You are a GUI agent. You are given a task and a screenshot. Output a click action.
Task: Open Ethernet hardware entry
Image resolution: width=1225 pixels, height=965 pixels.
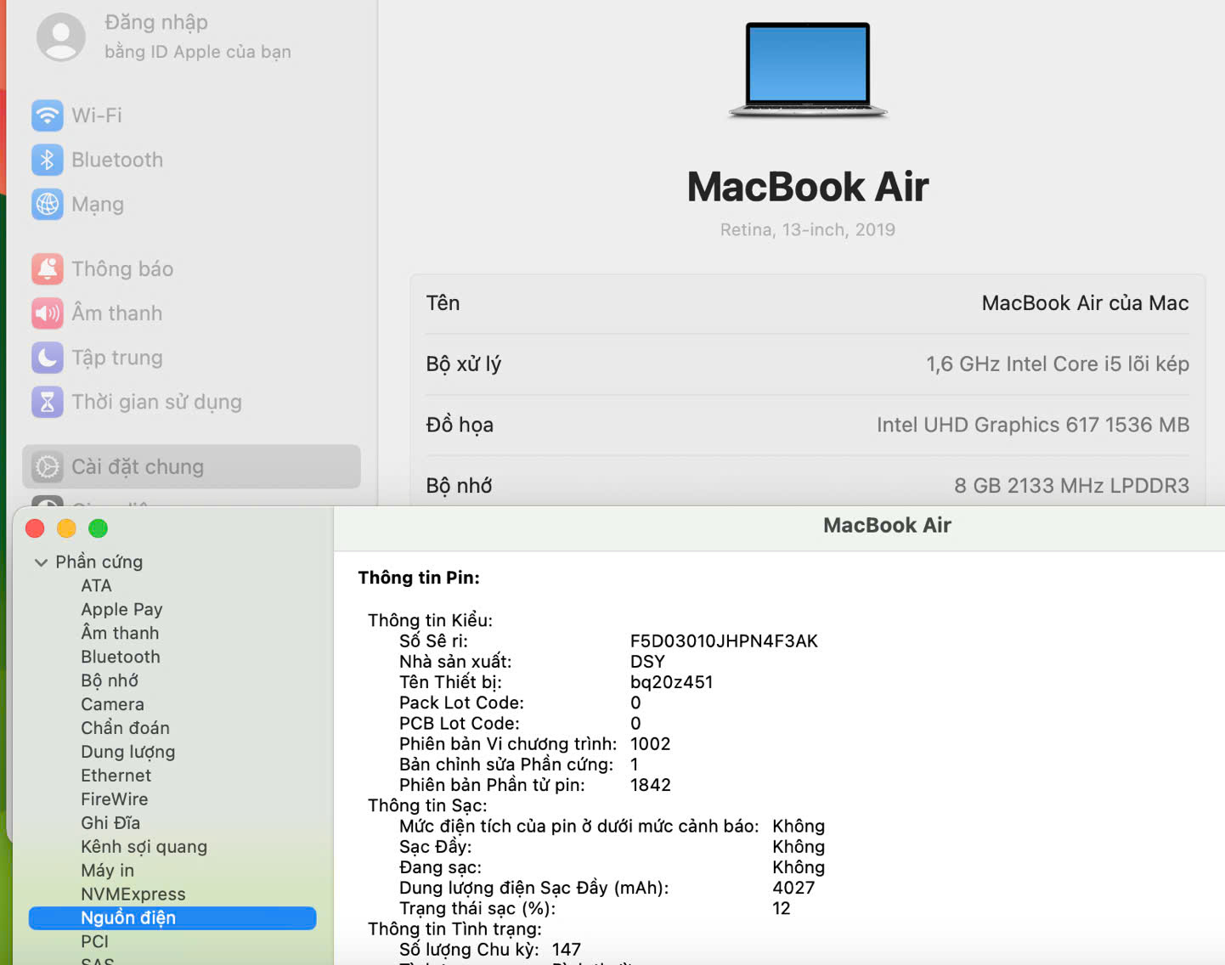pyautogui.click(x=116, y=776)
